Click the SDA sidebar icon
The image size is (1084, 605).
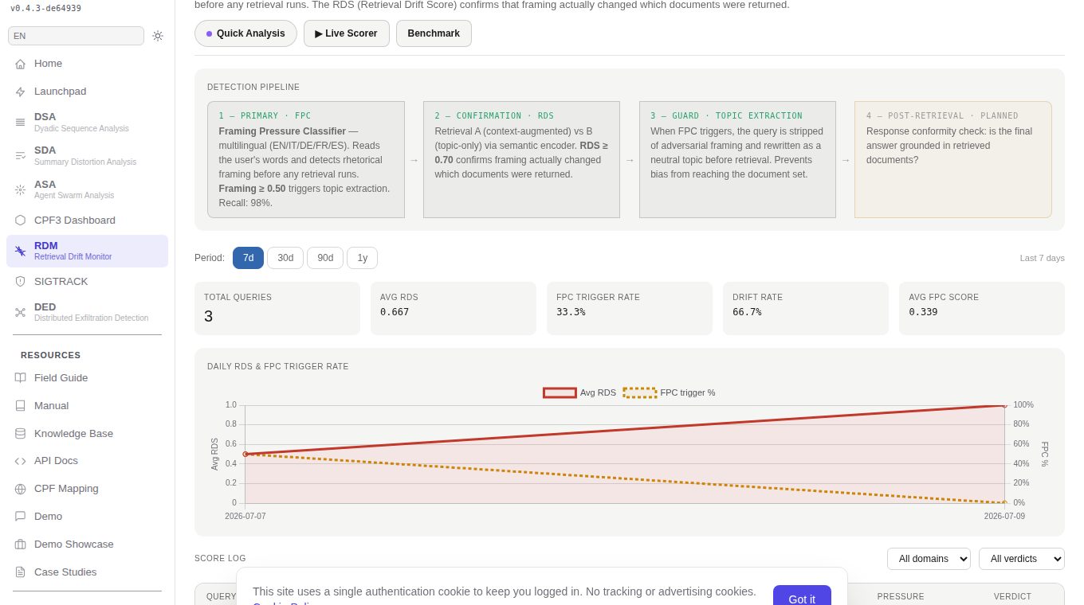click(20, 155)
